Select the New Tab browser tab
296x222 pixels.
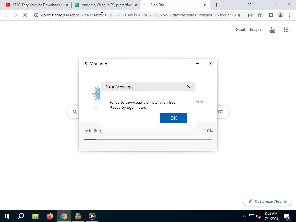coord(175,5)
